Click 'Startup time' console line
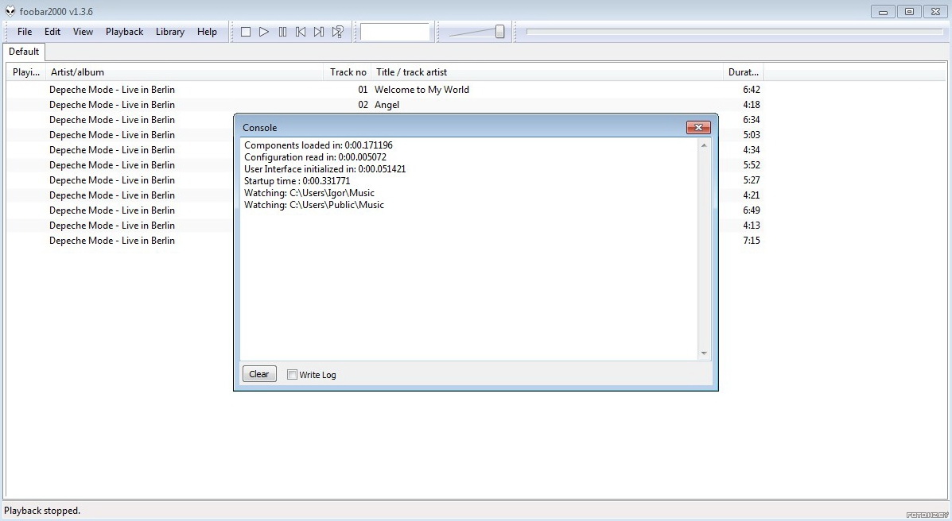This screenshot has height=521, width=952. 297,181
